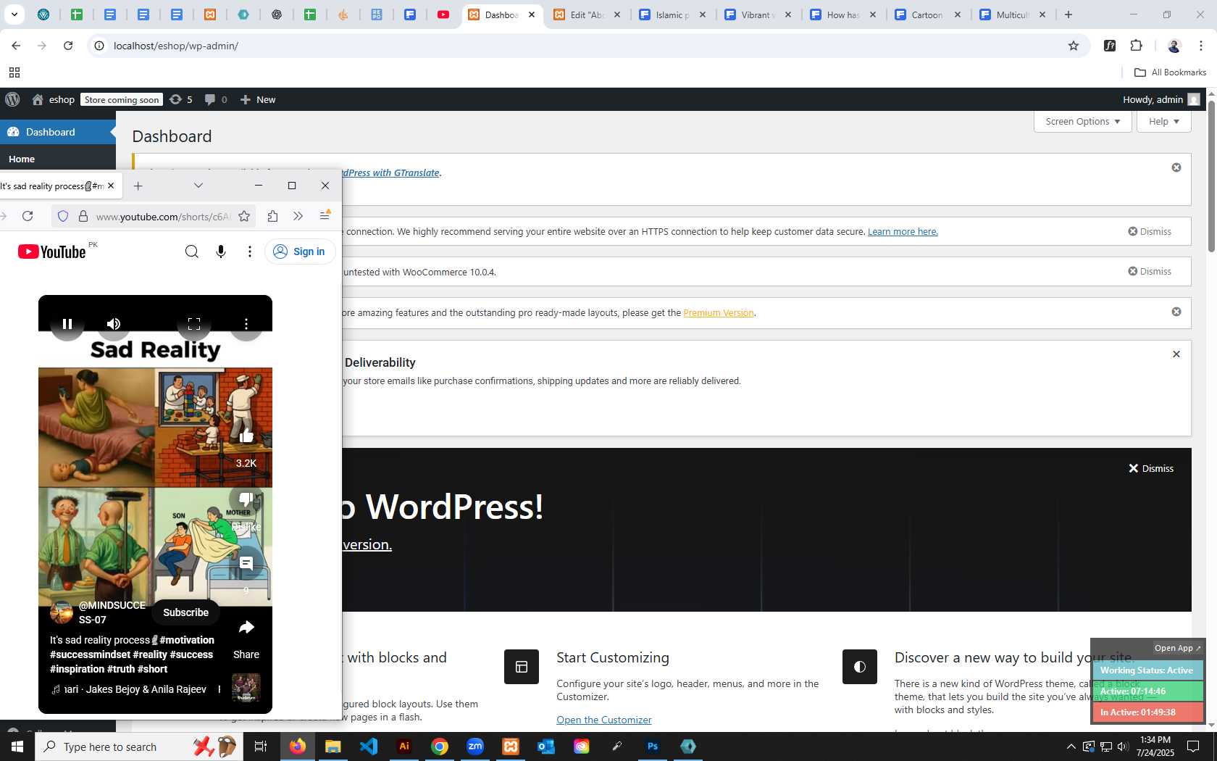
Task: Open Firefox application hamburger menu
Action: 325,216
